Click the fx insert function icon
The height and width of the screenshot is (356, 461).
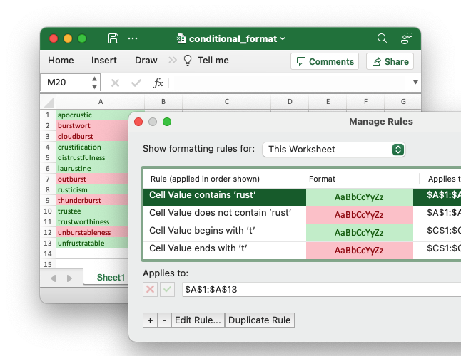(158, 83)
